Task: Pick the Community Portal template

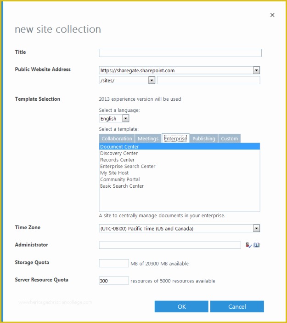Action: coord(180,179)
